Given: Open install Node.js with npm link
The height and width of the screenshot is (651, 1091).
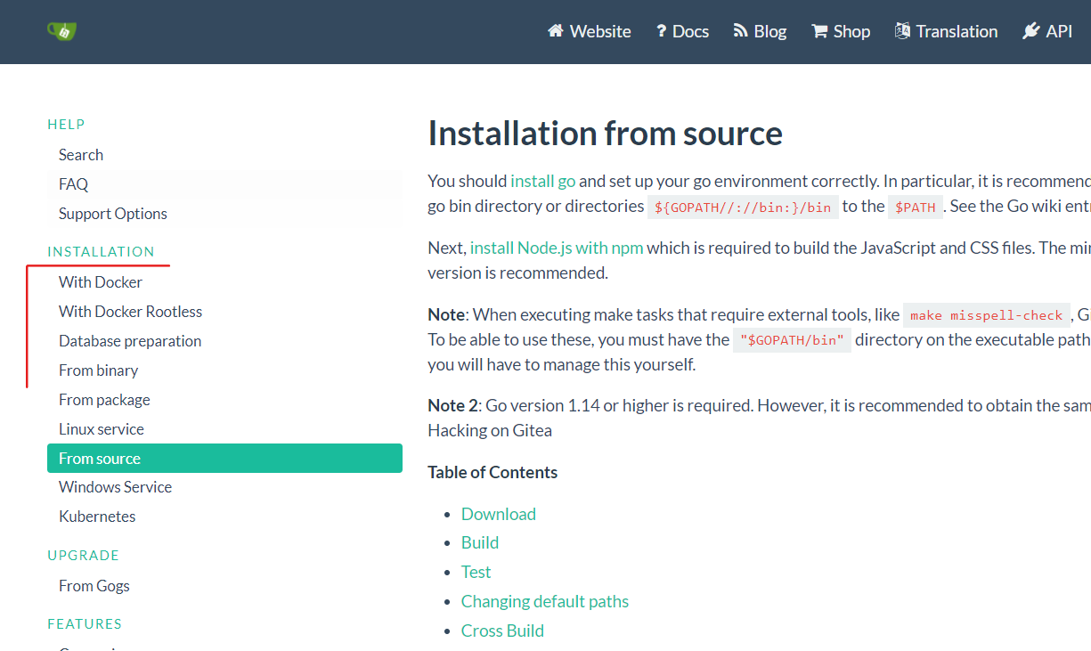Looking at the screenshot, I should click(x=556, y=248).
